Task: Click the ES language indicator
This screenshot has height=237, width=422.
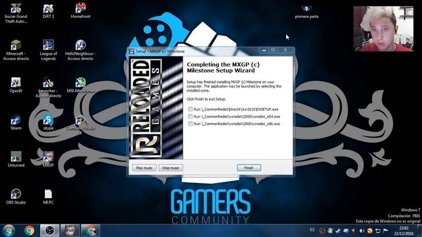Action: pos(312,230)
